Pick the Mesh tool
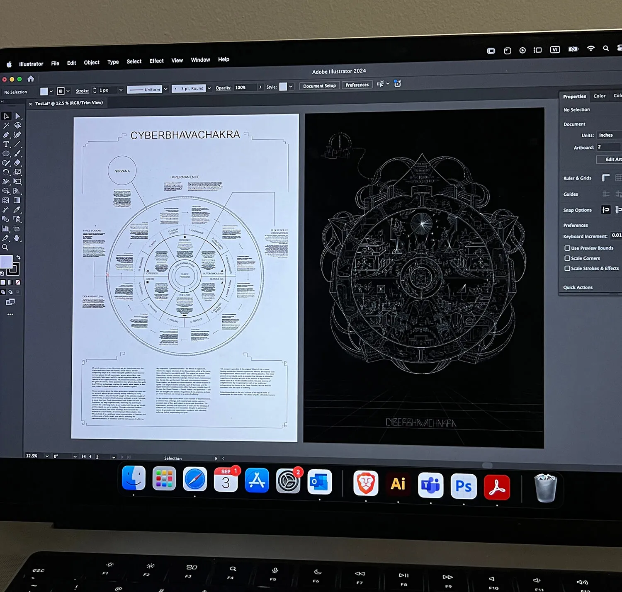 click(x=5, y=201)
